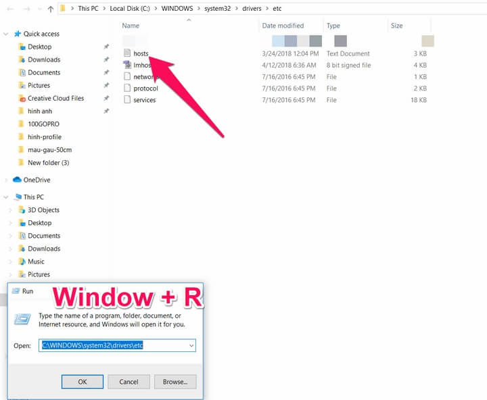Open the recent locations dropdown arrow
The image size is (487, 400).
tap(40, 9)
